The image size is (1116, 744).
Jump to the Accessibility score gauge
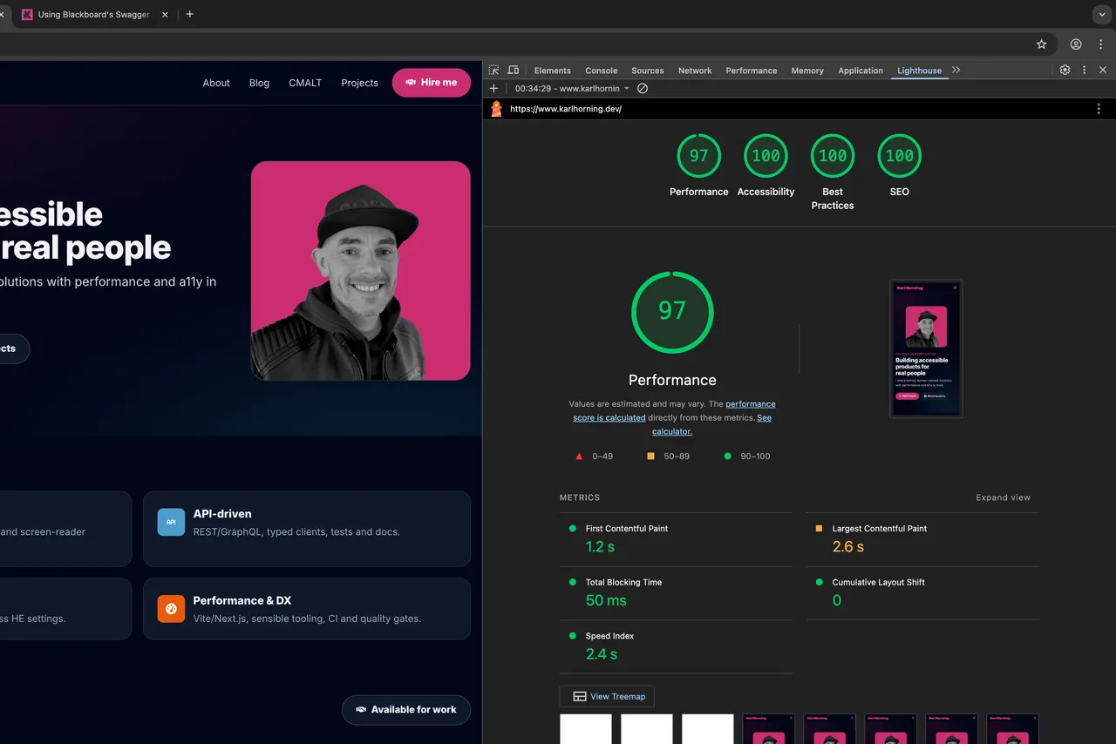(x=766, y=157)
